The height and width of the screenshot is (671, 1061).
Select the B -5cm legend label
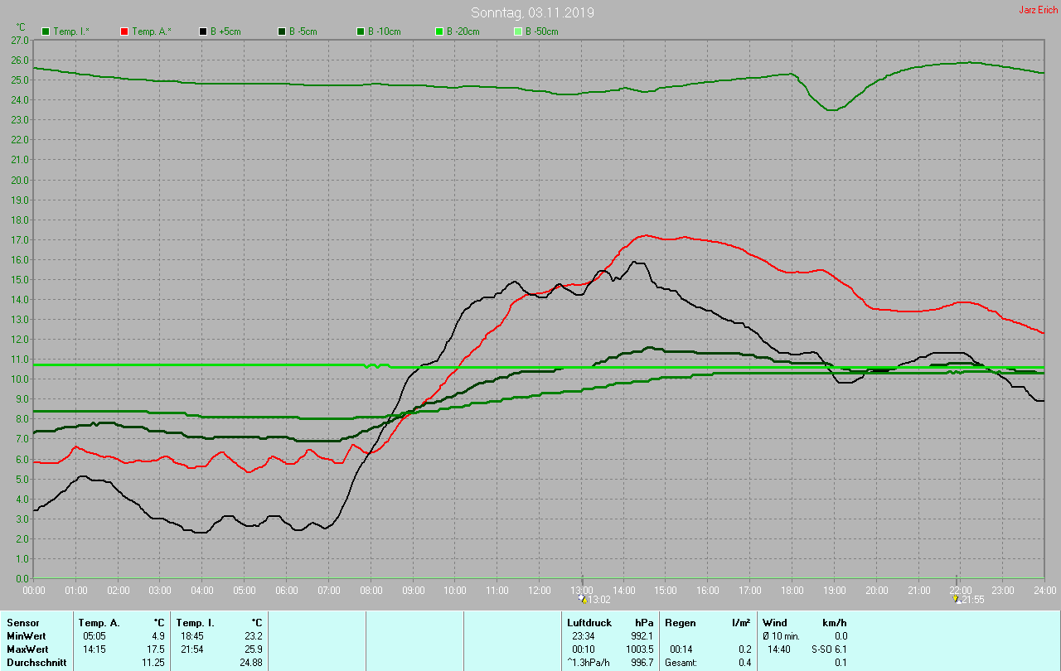coord(302,31)
